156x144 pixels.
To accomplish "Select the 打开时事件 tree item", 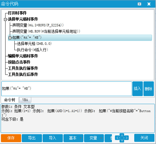I will pos(17,13).
